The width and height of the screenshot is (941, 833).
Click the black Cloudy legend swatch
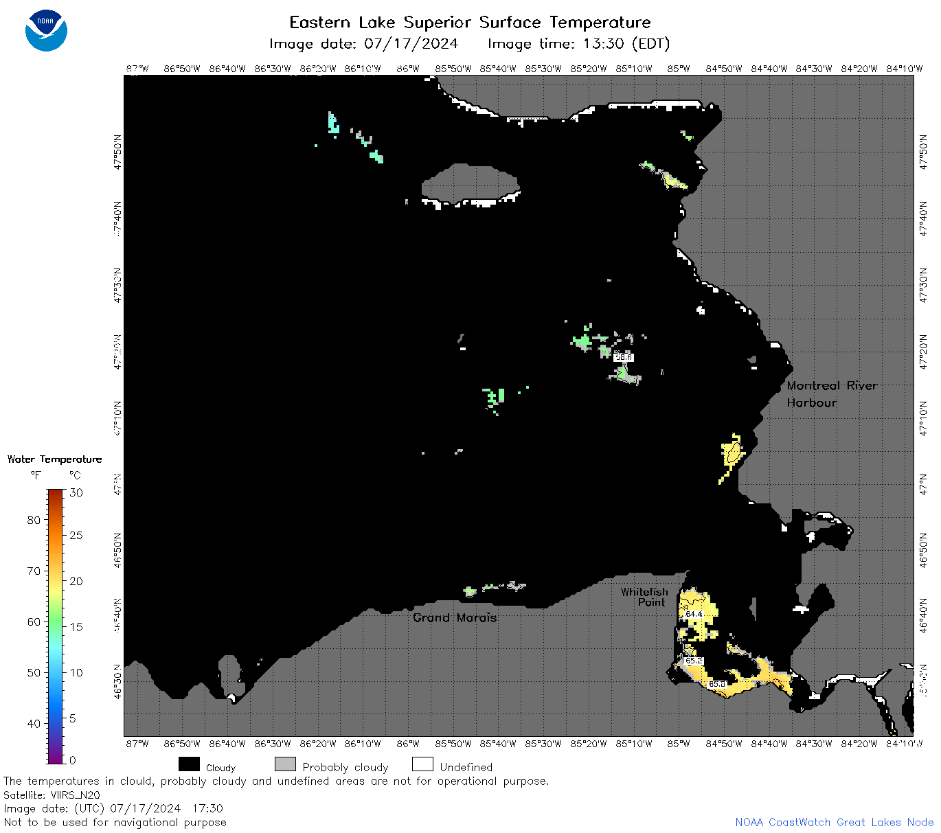coord(189,764)
